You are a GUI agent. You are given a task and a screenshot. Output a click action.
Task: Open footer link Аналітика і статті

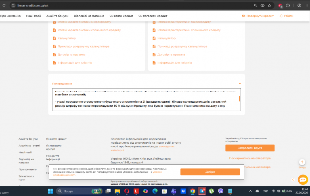(x=29, y=146)
